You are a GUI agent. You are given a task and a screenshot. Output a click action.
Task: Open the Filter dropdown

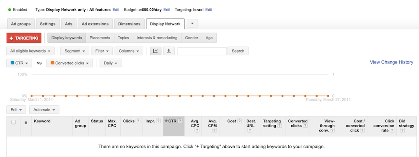(102, 51)
